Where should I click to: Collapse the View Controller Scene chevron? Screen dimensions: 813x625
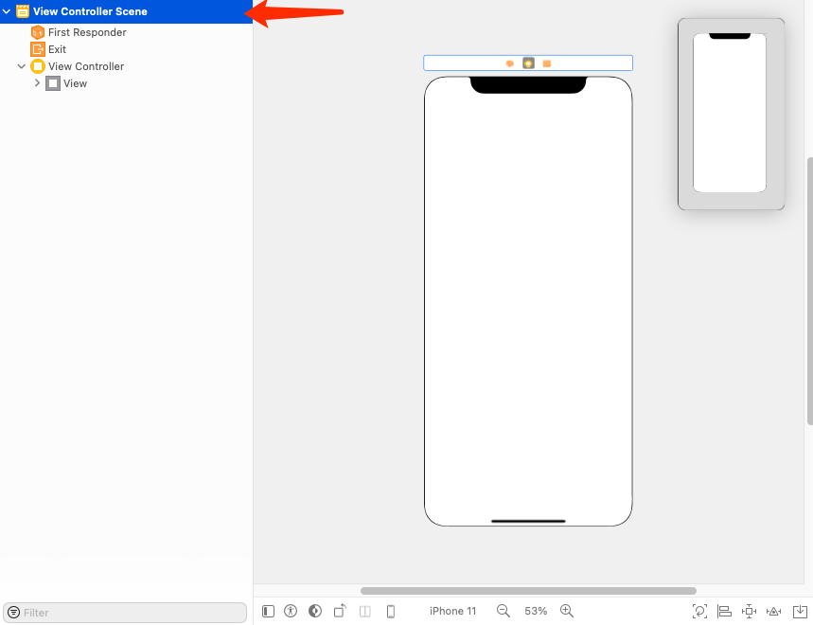click(x=7, y=12)
